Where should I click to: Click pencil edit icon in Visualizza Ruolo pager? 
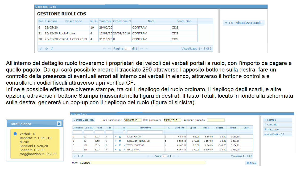pyautogui.click(x=75, y=156)
